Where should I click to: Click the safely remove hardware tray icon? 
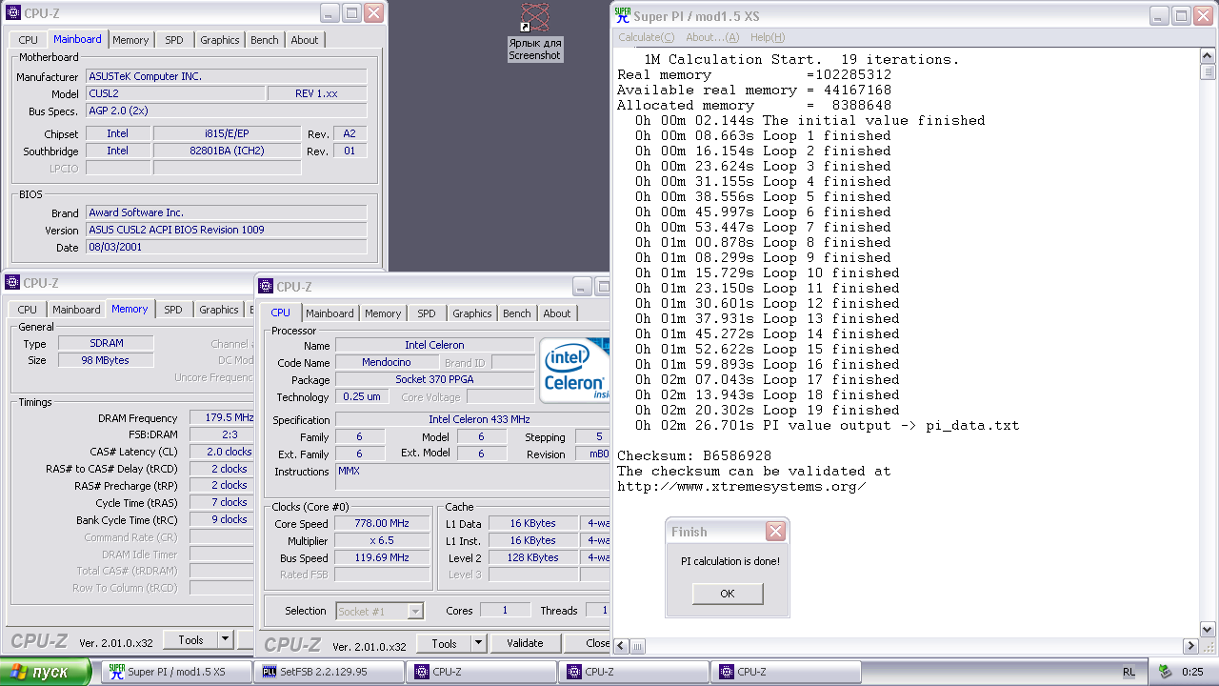pyautogui.click(x=1164, y=672)
